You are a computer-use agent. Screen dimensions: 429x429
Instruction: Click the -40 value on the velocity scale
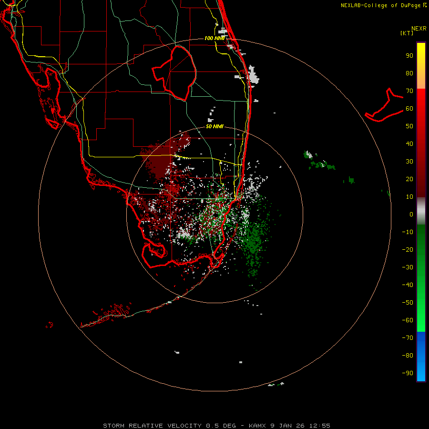(408, 285)
